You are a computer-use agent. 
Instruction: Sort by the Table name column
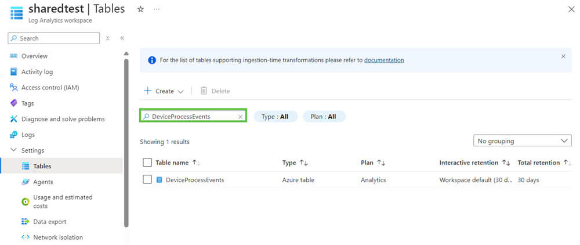177,163
